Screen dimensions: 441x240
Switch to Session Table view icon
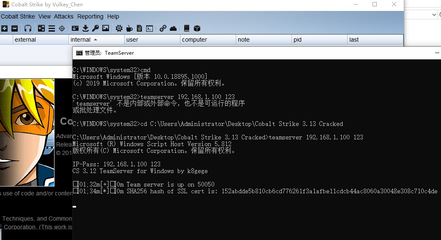click(x=52, y=28)
